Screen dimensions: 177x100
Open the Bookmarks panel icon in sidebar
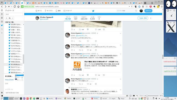[x=2, y=10]
